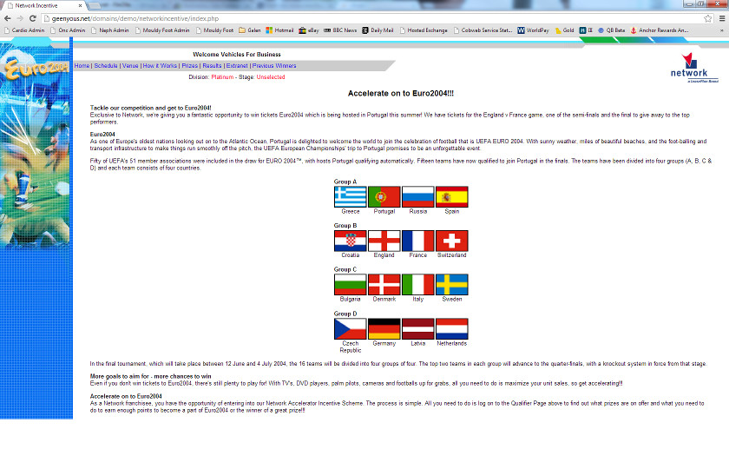Click the 'Group A' label
729x456 pixels.
[x=345, y=182]
